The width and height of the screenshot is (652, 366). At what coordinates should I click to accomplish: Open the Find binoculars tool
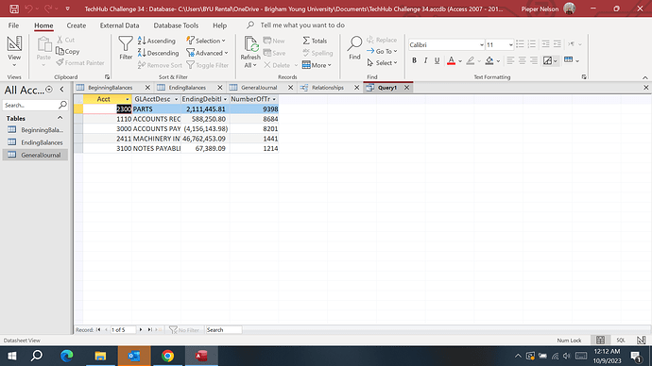(x=354, y=48)
